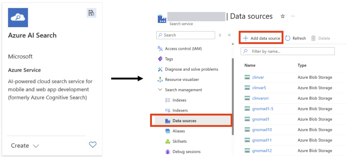The height and width of the screenshot is (158, 348).
Task: Click the Search service subtitle text
Action: pos(181,24)
